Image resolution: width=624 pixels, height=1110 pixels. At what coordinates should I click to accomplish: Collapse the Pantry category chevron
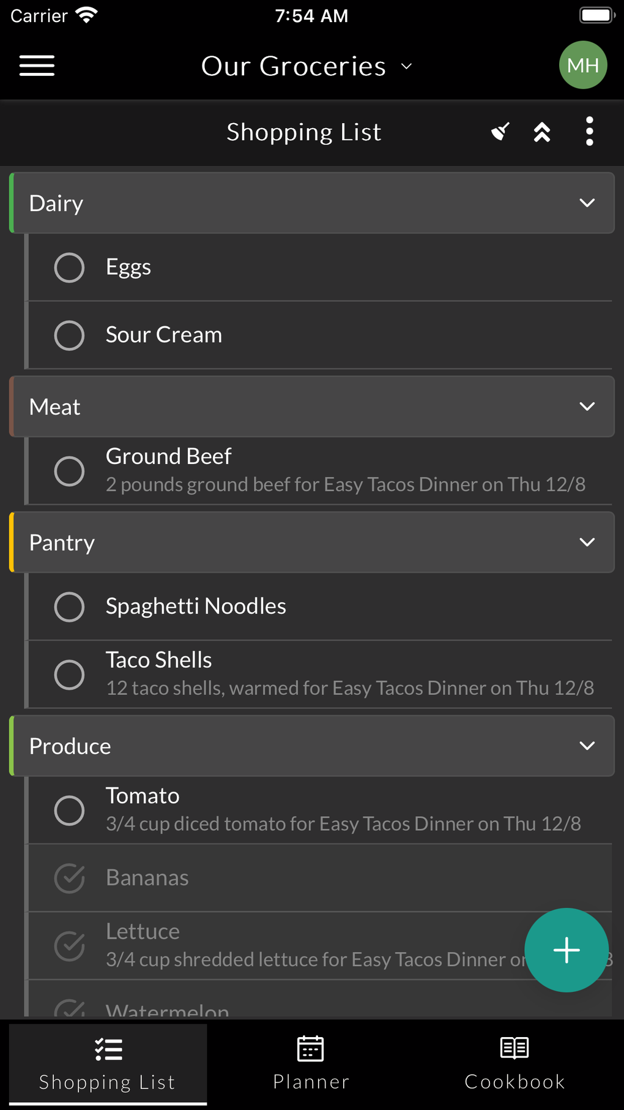coord(587,542)
